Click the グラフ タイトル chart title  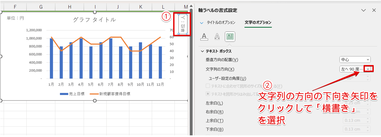point(94,20)
